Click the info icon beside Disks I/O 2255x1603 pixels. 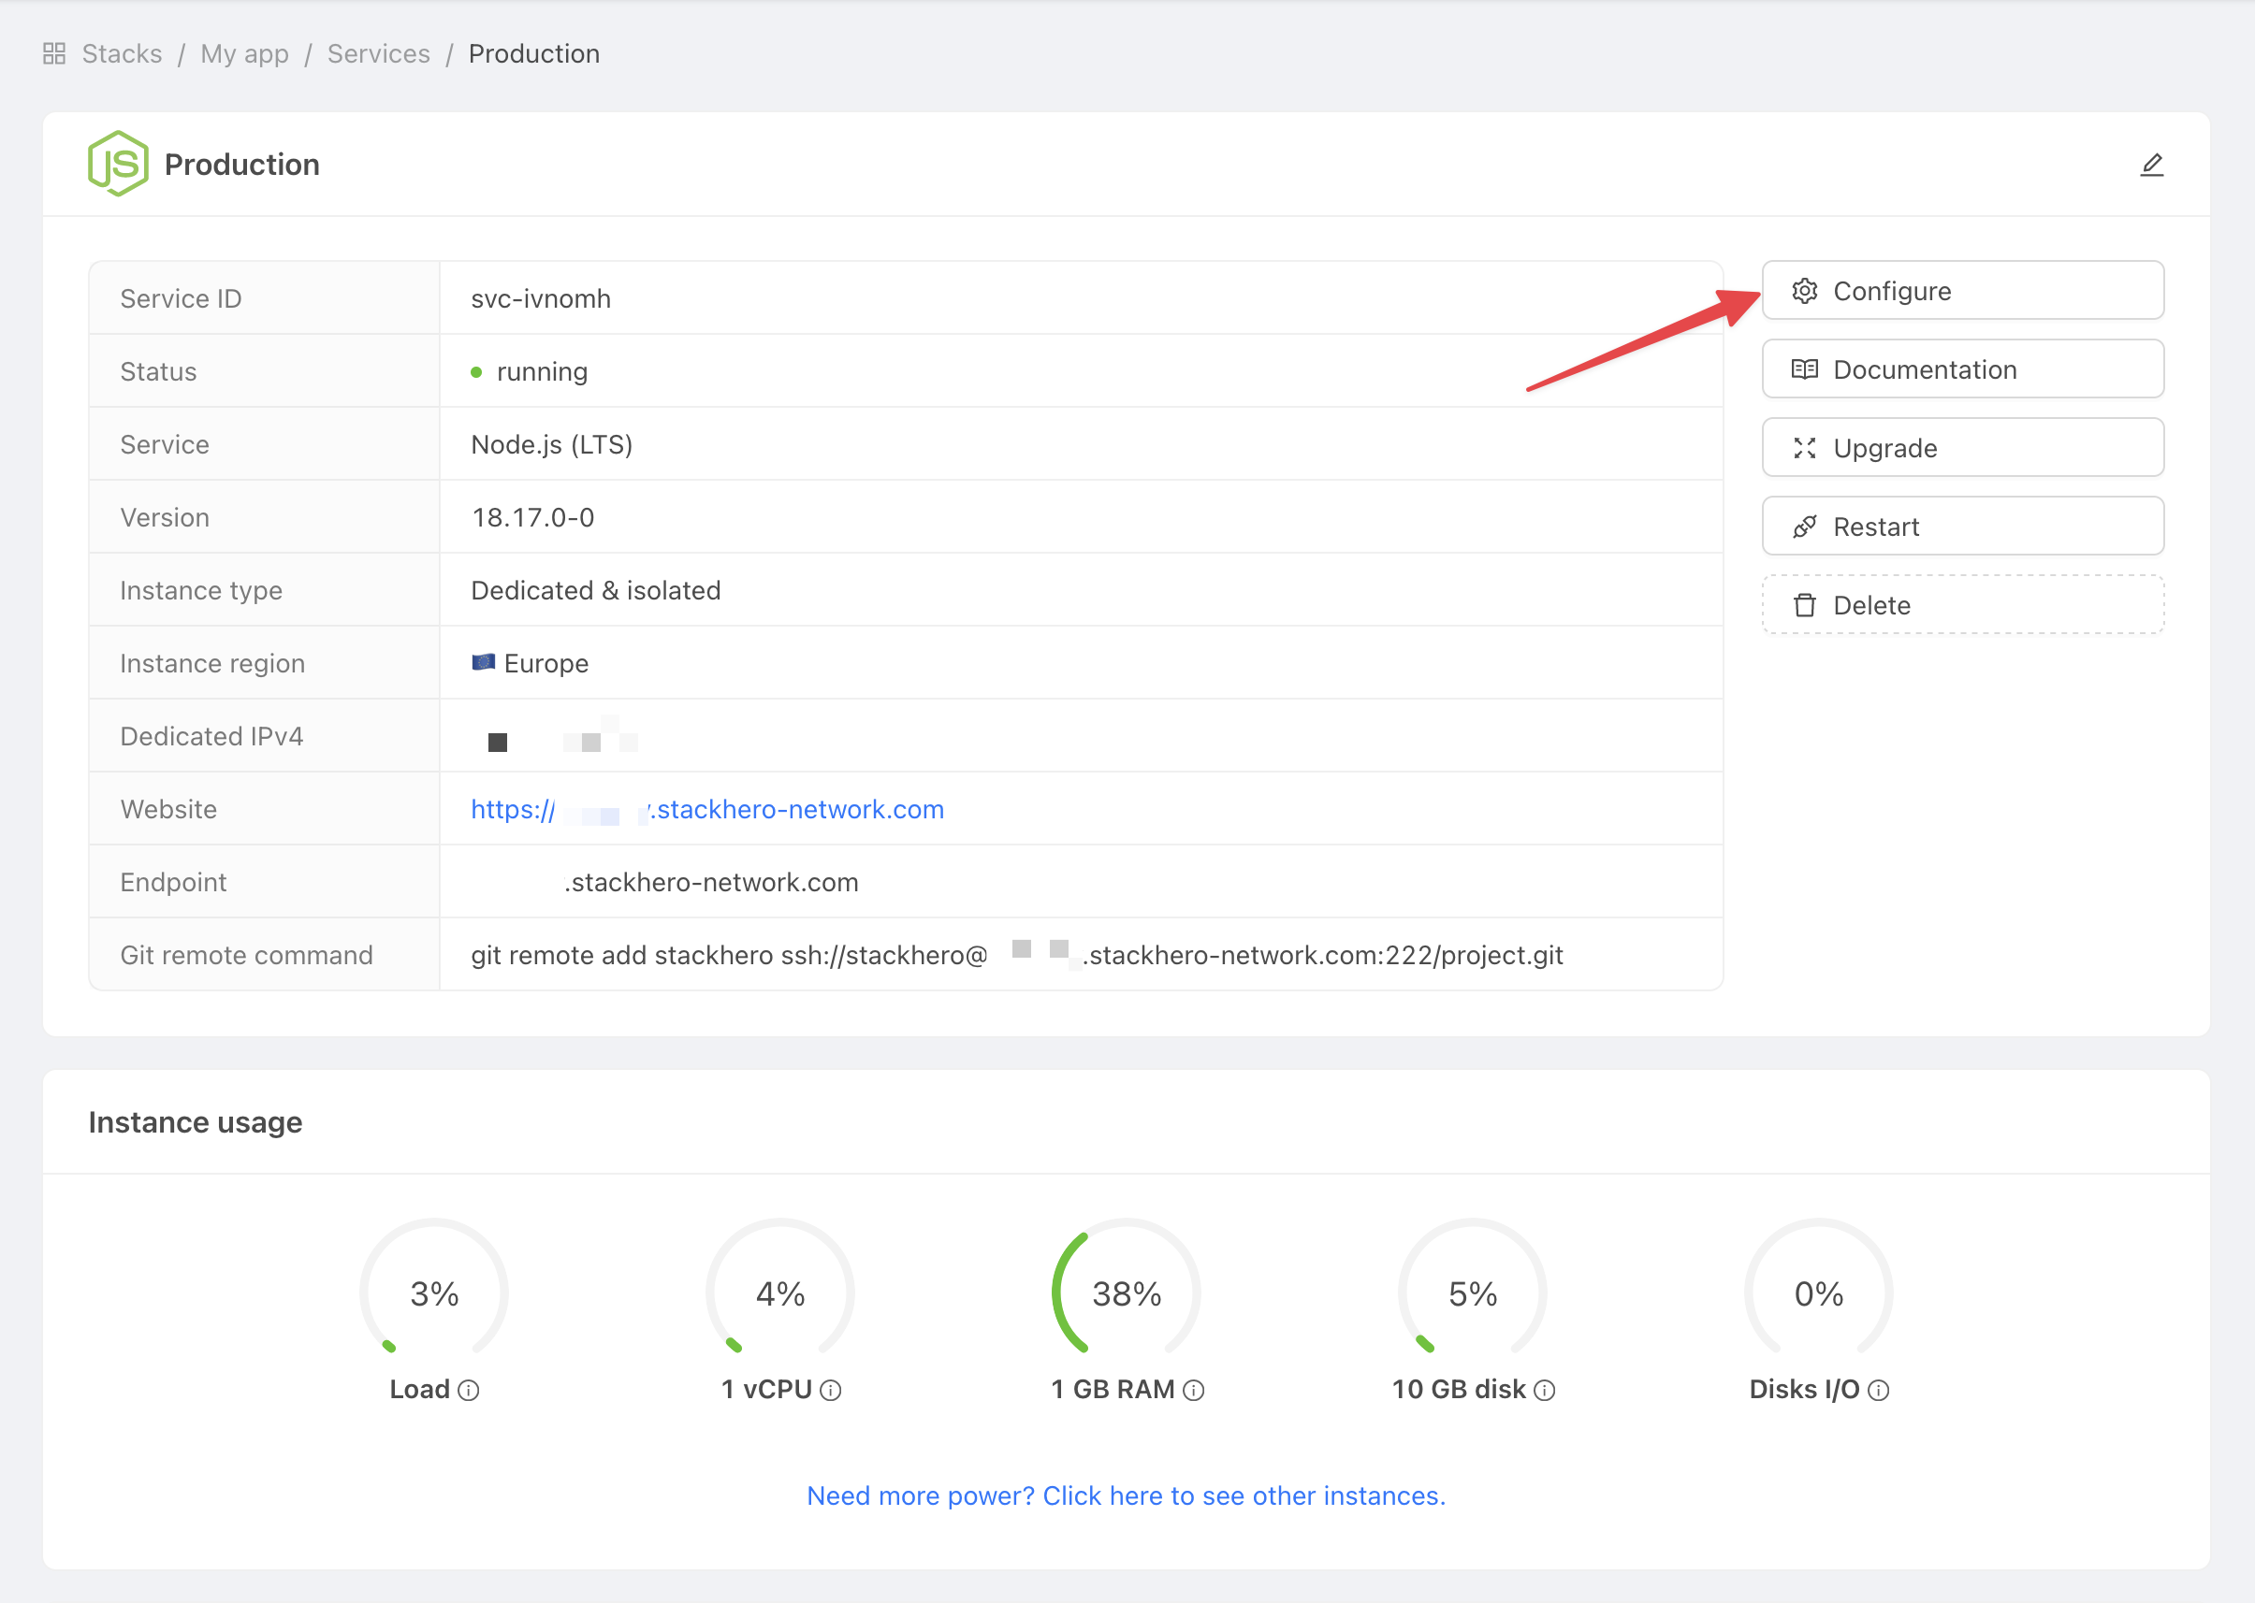click(x=1881, y=1390)
